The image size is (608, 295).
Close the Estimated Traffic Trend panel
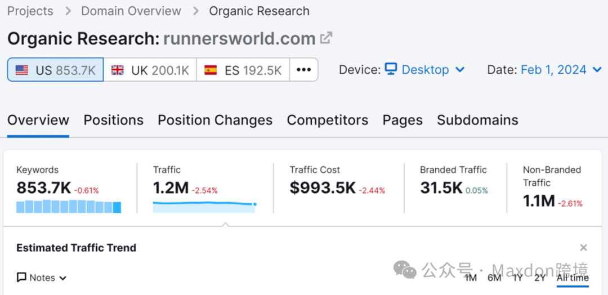(584, 248)
